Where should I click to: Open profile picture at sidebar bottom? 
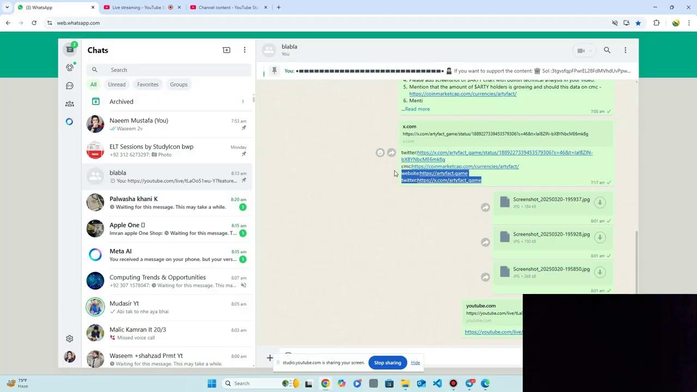pyautogui.click(x=70, y=357)
